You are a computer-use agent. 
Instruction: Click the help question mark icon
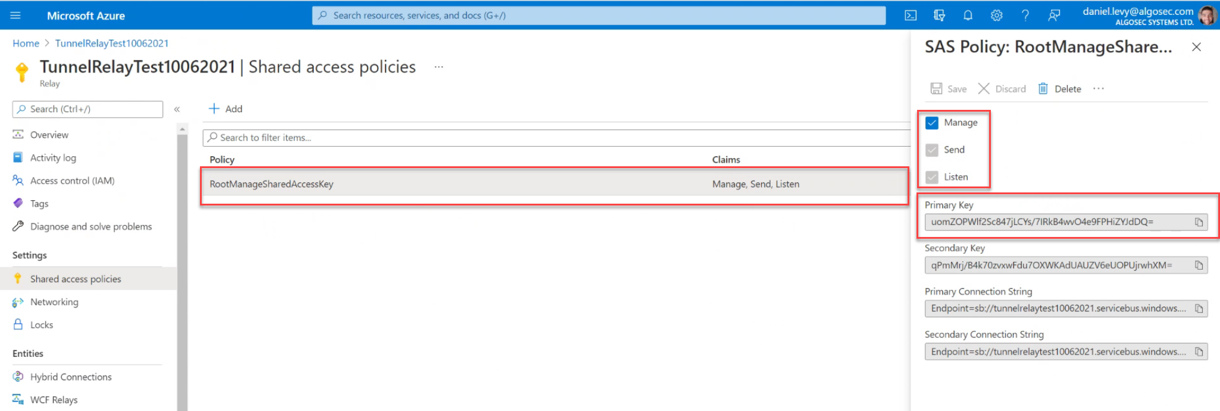(x=1025, y=15)
